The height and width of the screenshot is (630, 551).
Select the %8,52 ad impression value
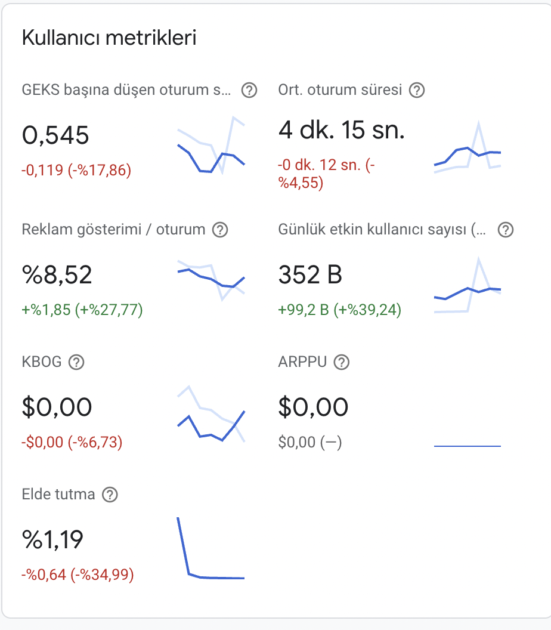57,275
